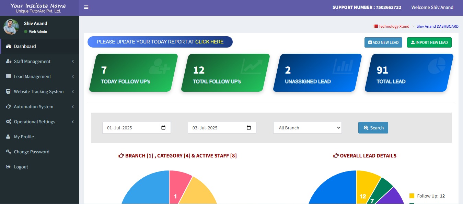Click the My Profile person icon
Screen dimensions: 463x204
click(9, 137)
